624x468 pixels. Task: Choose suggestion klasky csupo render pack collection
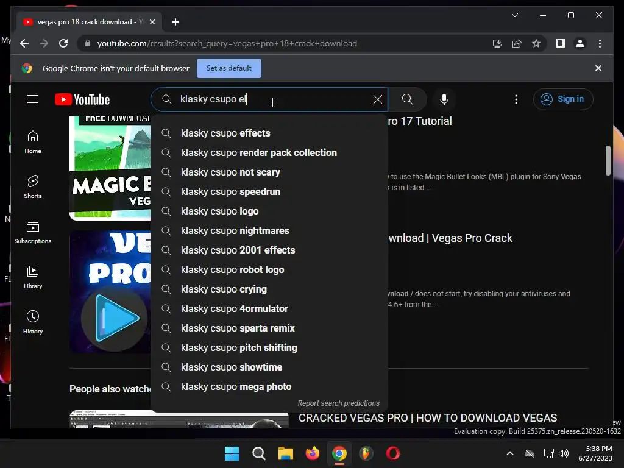tap(269, 152)
